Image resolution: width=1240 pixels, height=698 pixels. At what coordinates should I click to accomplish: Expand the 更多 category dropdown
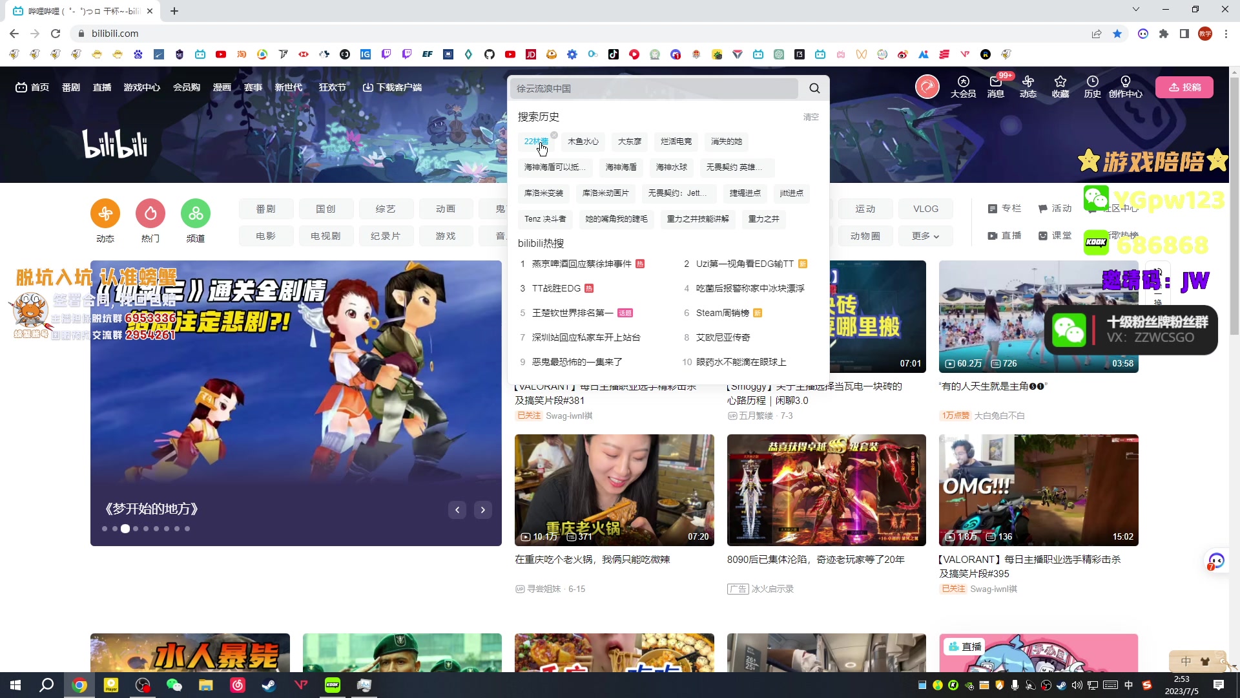(x=925, y=235)
